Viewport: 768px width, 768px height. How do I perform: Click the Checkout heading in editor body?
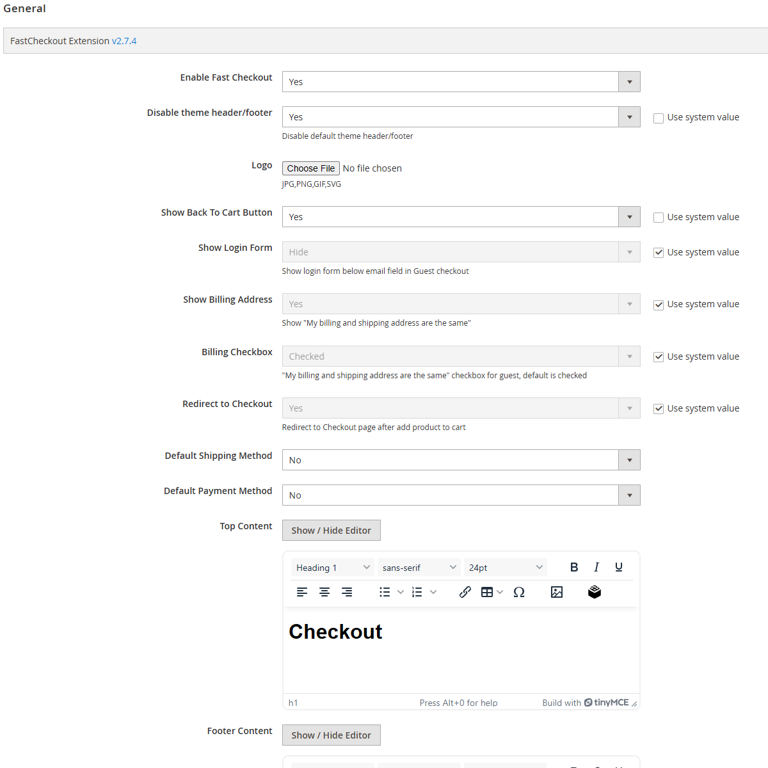pos(335,632)
